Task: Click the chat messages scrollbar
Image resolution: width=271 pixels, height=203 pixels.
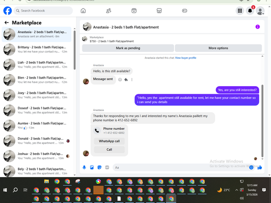Action: [262, 121]
